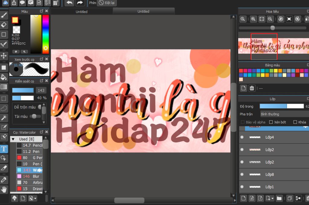Toggle the Dễ trộn màu switch
The height and width of the screenshot is (205, 309).
(x=40, y=107)
